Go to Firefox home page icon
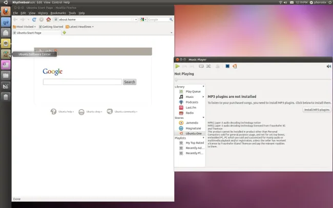Image resolution: width=333 pixels, height=208 pixels. (49, 19)
